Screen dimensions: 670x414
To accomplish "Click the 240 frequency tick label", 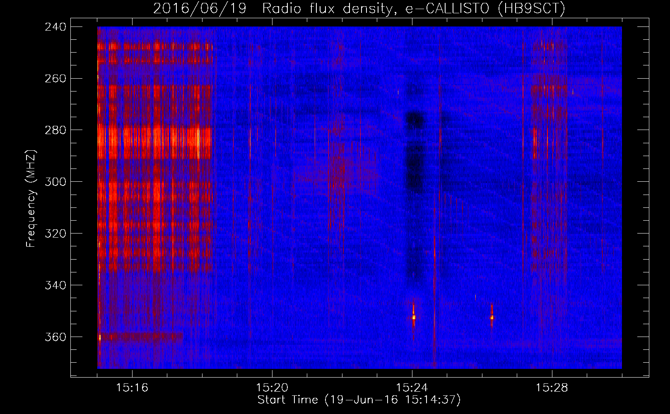I will (x=55, y=27).
